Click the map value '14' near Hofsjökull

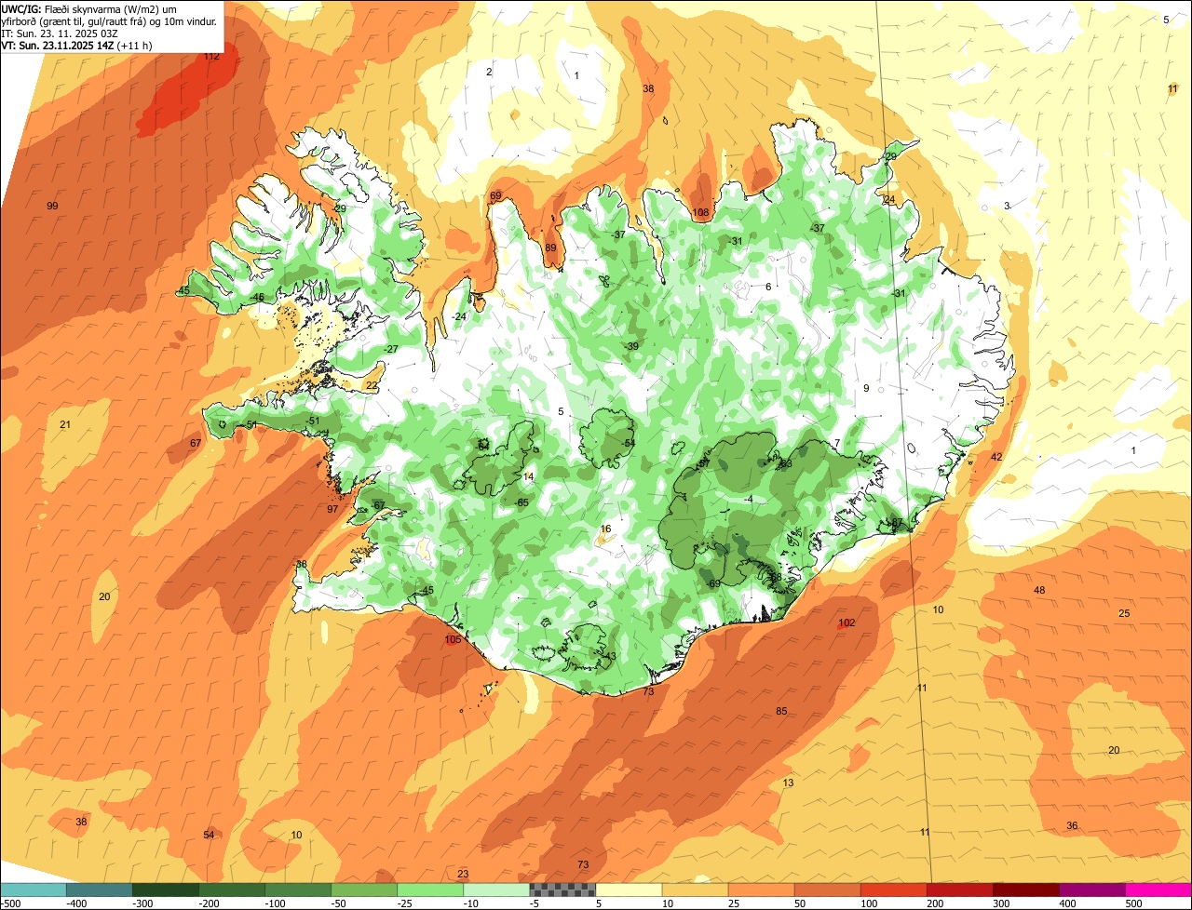(x=529, y=476)
